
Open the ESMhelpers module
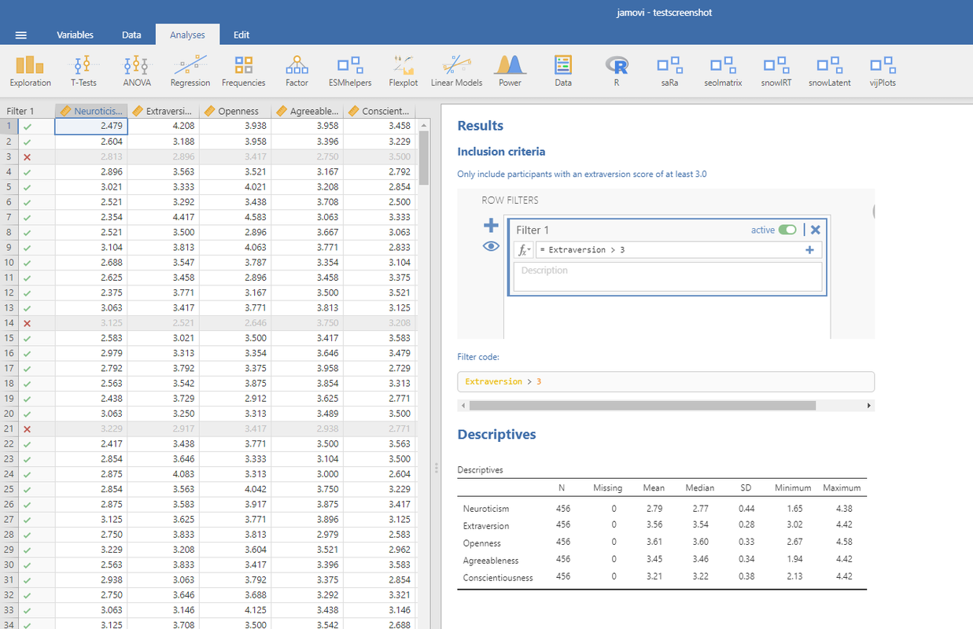(x=350, y=71)
